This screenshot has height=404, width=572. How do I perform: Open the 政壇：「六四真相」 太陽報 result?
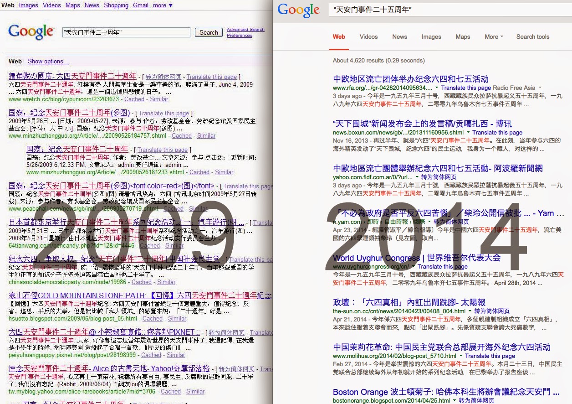pos(409,303)
